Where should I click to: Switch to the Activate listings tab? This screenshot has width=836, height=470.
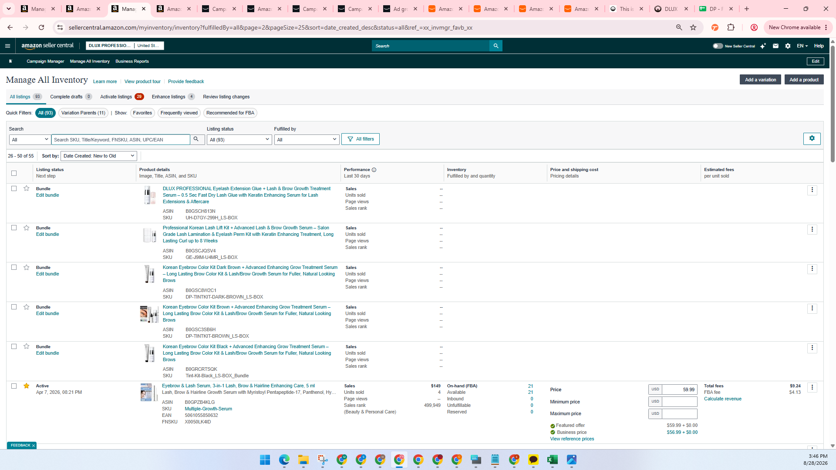point(122,97)
